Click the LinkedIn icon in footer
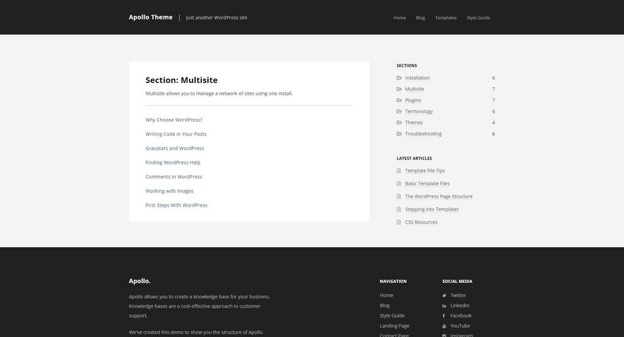 pos(444,305)
